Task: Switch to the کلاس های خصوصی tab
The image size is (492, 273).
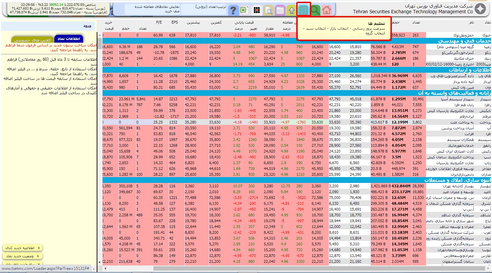Action: pos(32,40)
